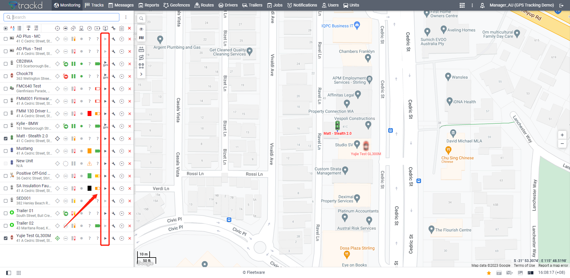Viewport: 570px width, 278px height.
Task: Click the Matt - Stealth 2.0 map marker
Action: tap(338, 126)
